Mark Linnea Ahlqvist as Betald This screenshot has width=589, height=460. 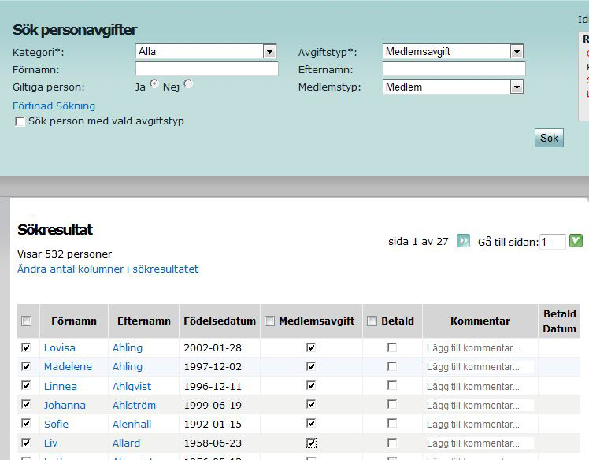(x=392, y=385)
